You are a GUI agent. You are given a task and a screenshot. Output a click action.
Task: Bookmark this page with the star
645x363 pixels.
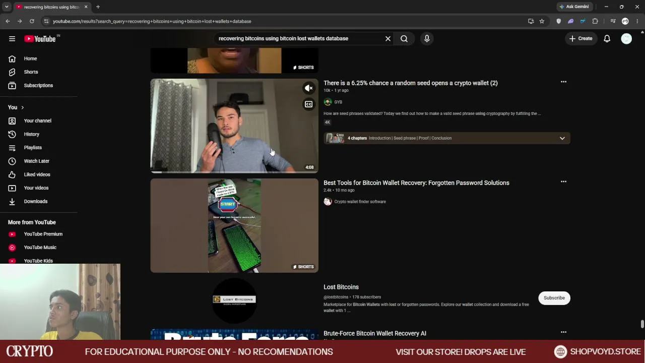[x=542, y=21]
